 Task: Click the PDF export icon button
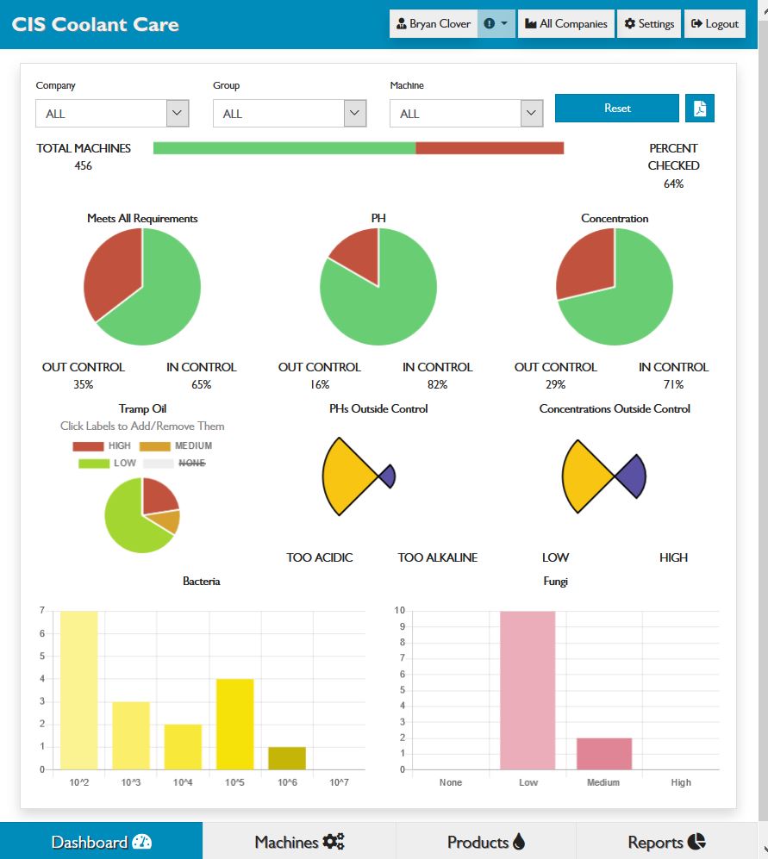point(700,109)
